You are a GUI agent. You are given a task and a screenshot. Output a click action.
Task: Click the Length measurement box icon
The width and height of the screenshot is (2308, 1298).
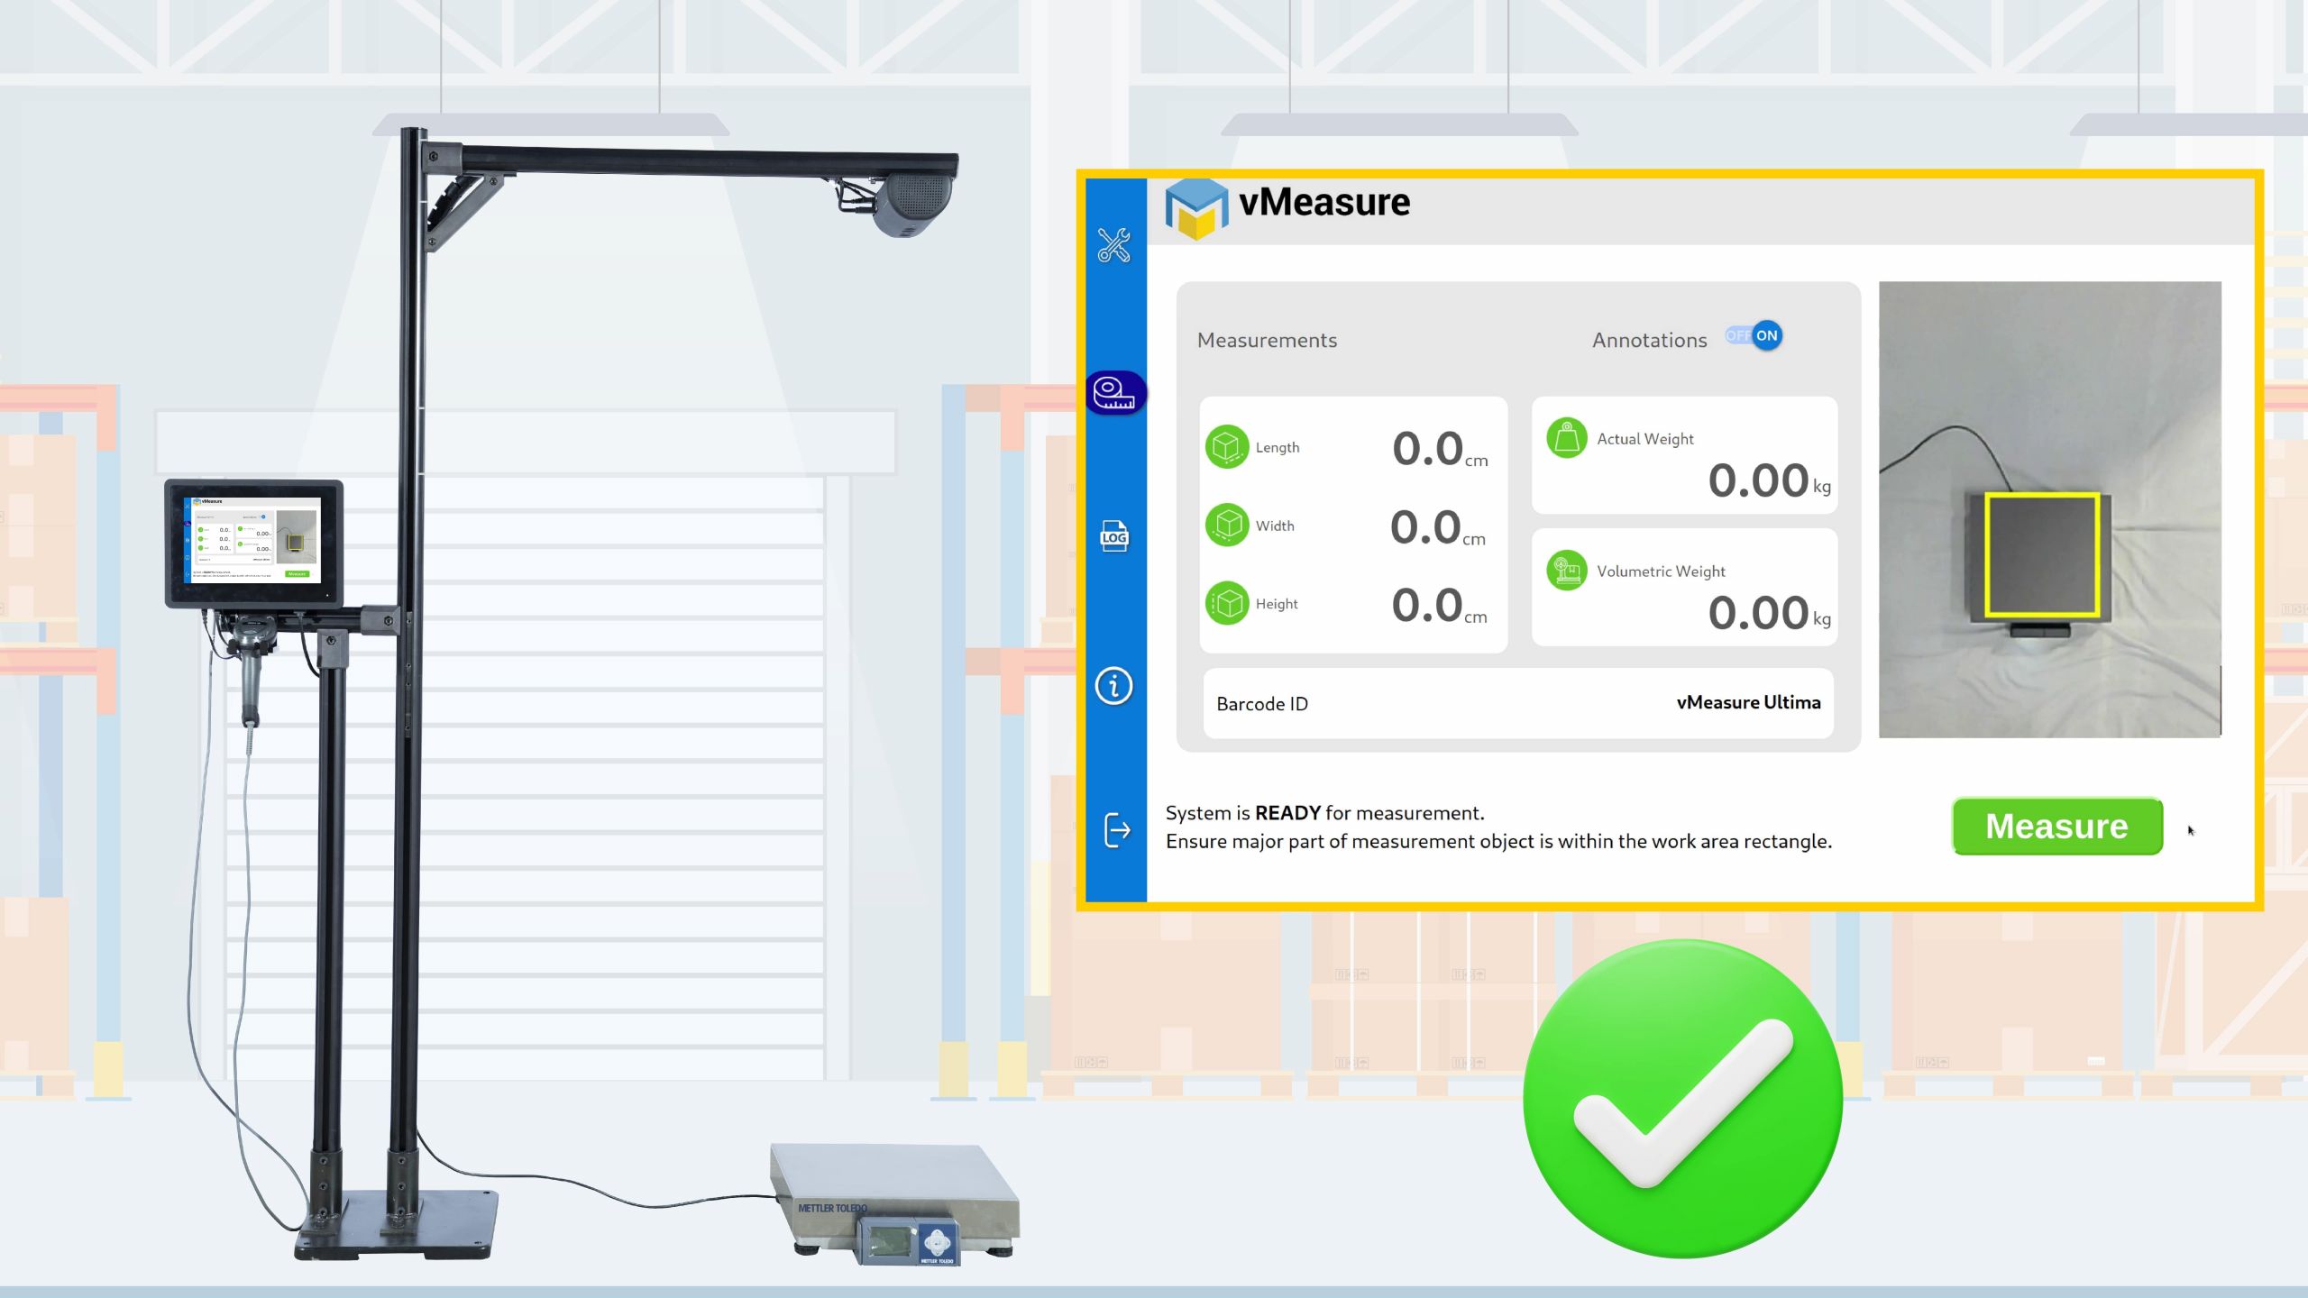tap(1227, 445)
